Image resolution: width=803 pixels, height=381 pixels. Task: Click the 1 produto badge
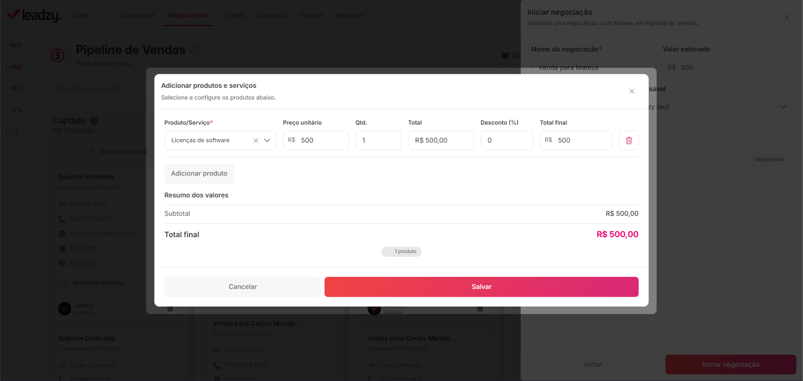pyautogui.click(x=401, y=251)
